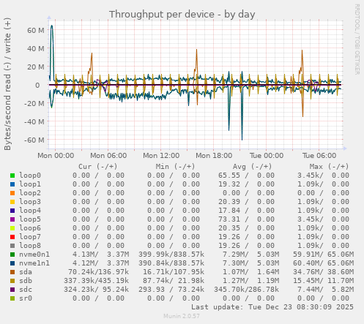The height and width of the screenshot is (324, 364).
Task: Click the 'Tue 00:00' x-axis label
Action: pos(267,156)
